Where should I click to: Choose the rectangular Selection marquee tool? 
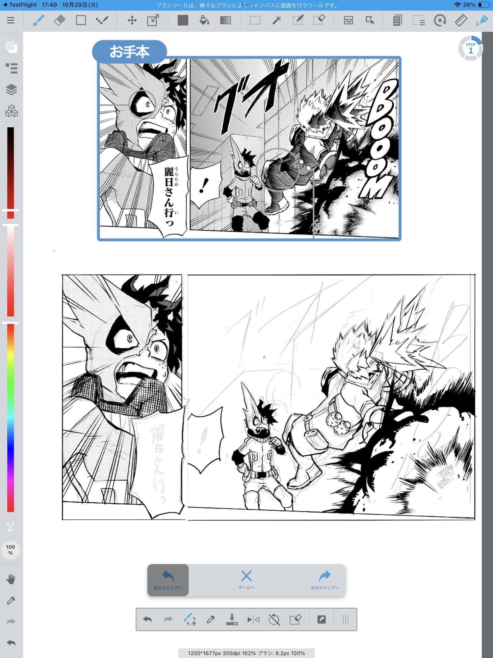(255, 21)
